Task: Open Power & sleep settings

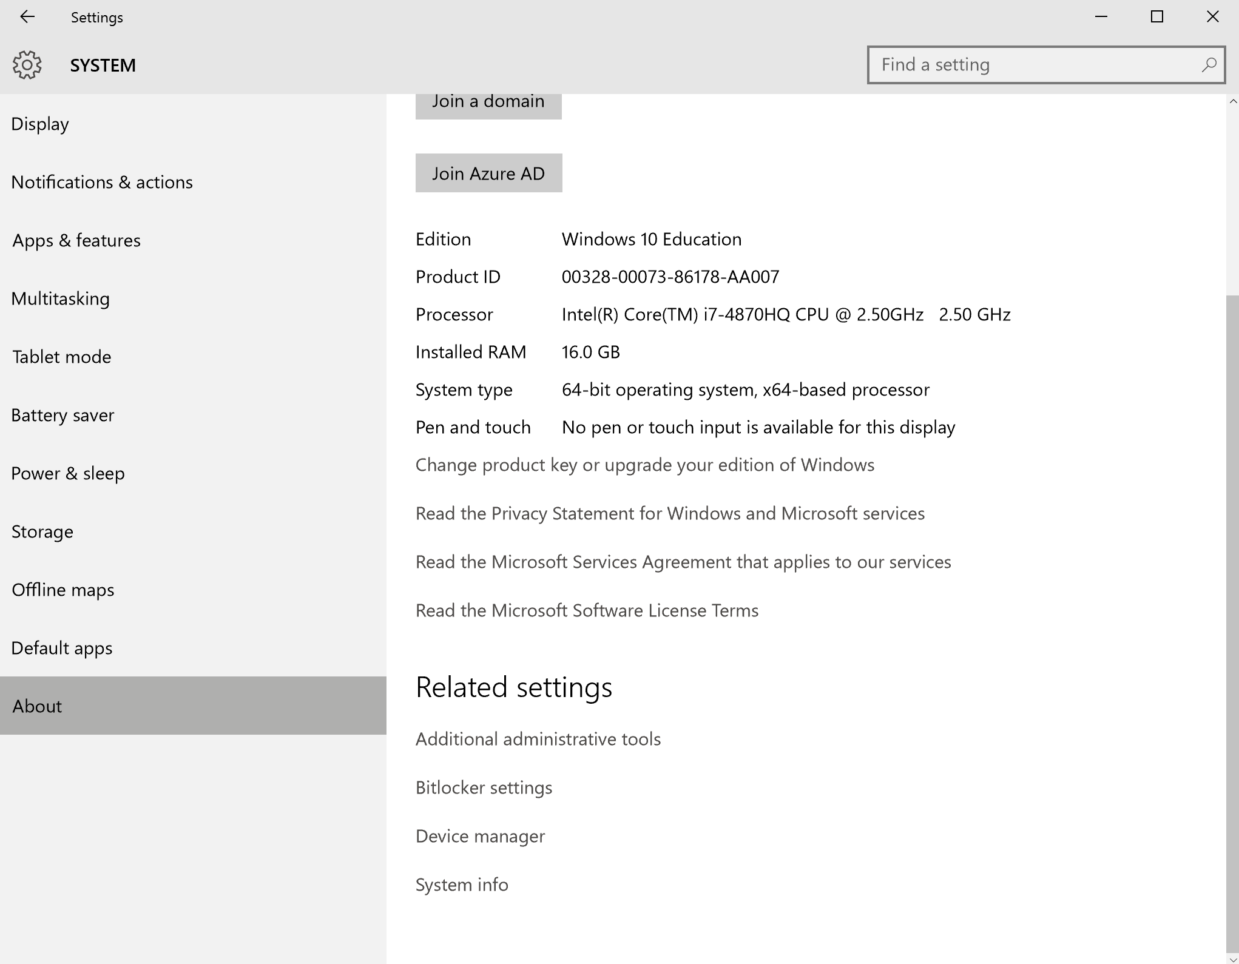Action: coord(68,473)
